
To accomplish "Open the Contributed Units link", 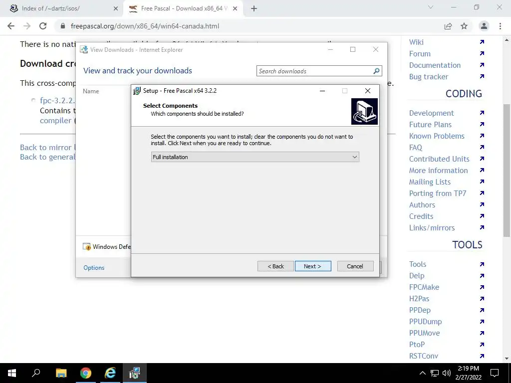I will [x=439, y=159].
